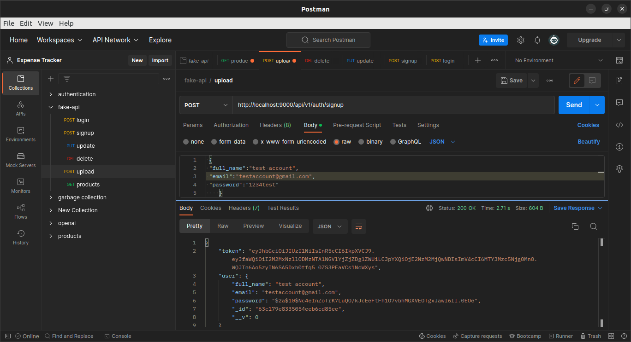The height and width of the screenshot is (342, 631).
Task: Switch to build mode pencil icon
Action: click(x=577, y=81)
